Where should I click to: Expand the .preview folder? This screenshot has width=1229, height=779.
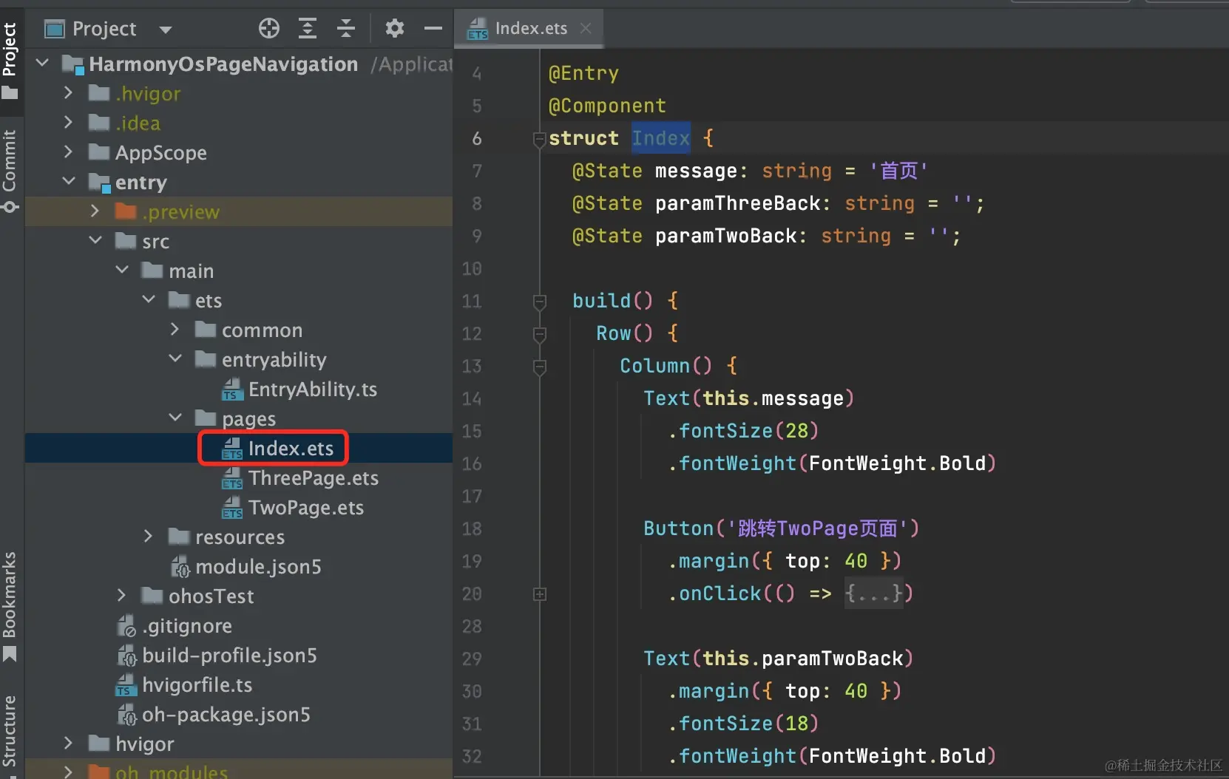(x=95, y=211)
